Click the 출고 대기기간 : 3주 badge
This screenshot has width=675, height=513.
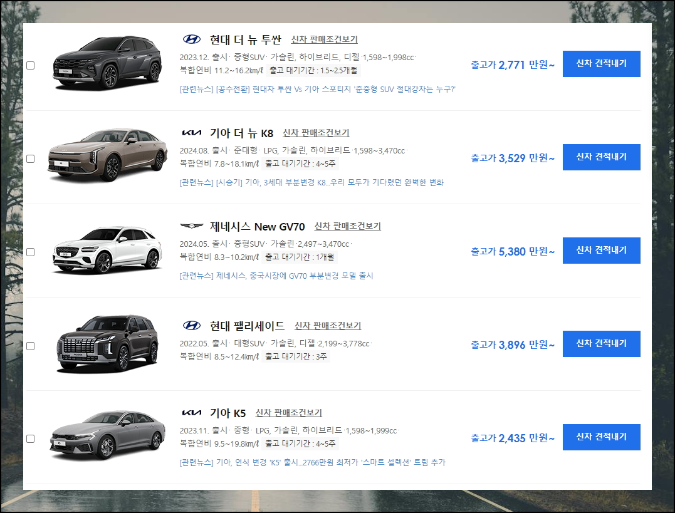(296, 356)
